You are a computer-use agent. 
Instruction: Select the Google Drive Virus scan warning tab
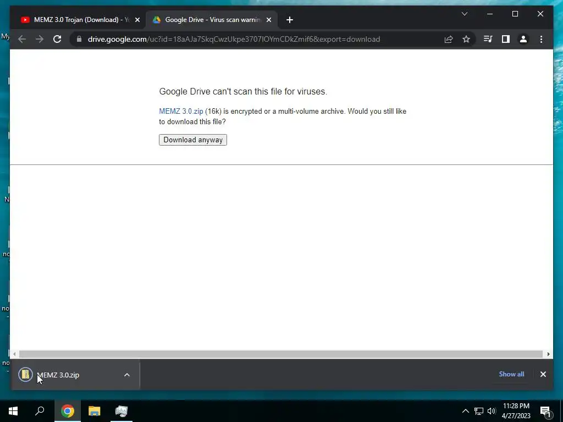point(212,20)
